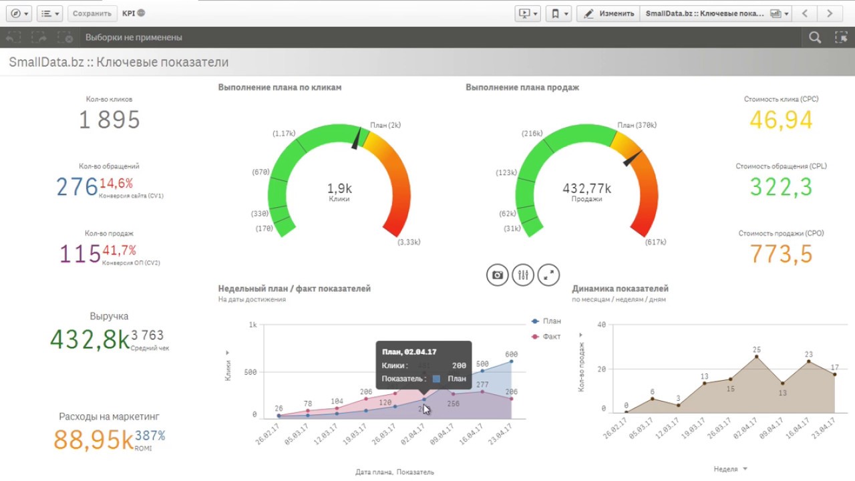Screen dimensions: 855x481
Task: Expand the gauge chart to full screen
Action: click(548, 275)
